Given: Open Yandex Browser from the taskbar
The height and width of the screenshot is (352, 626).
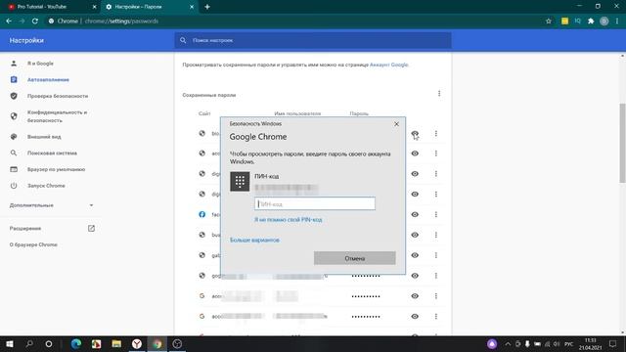Looking at the screenshot, I should click(137, 343).
